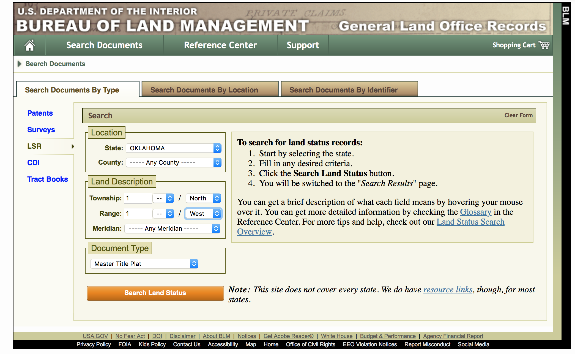Open the Contact Us footer link
Viewport: 575px width, 354px height.
click(x=187, y=344)
